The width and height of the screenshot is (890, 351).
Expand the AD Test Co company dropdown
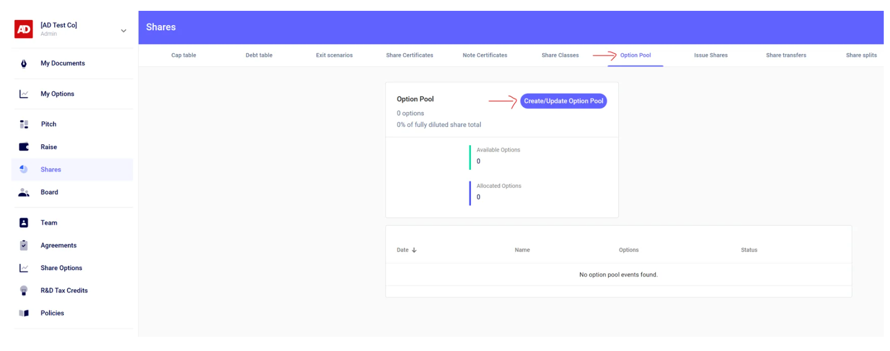coord(124,31)
